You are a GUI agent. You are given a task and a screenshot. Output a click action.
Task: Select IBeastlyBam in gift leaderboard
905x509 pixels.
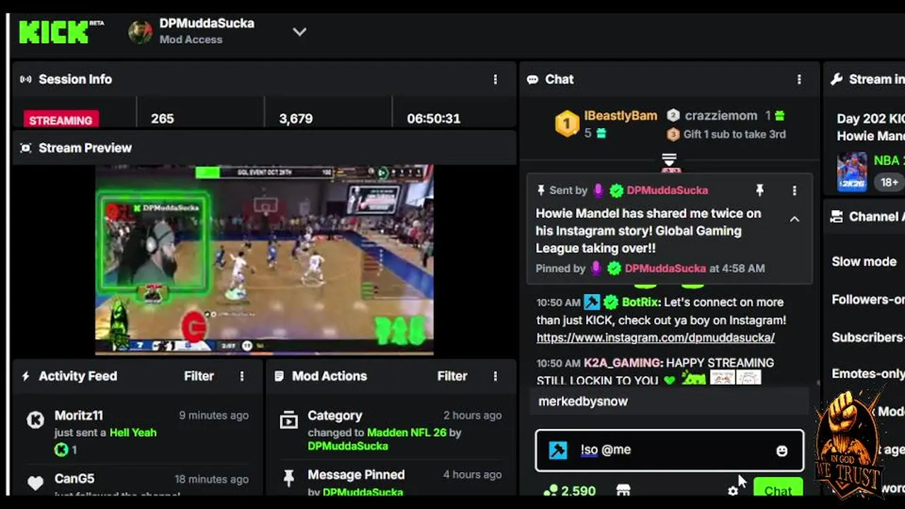click(x=620, y=115)
